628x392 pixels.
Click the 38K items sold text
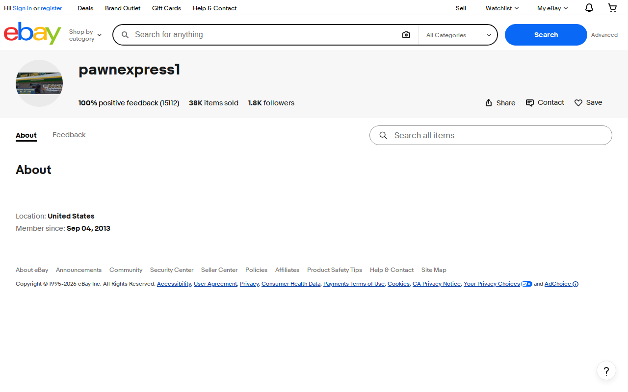213,103
